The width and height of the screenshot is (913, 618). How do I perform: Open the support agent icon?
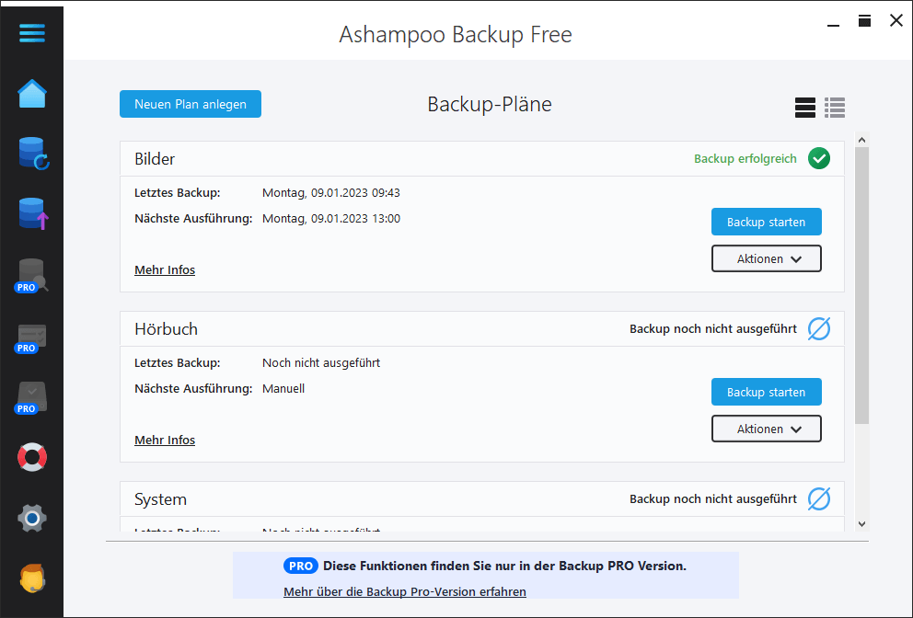click(x=31, y=578)
